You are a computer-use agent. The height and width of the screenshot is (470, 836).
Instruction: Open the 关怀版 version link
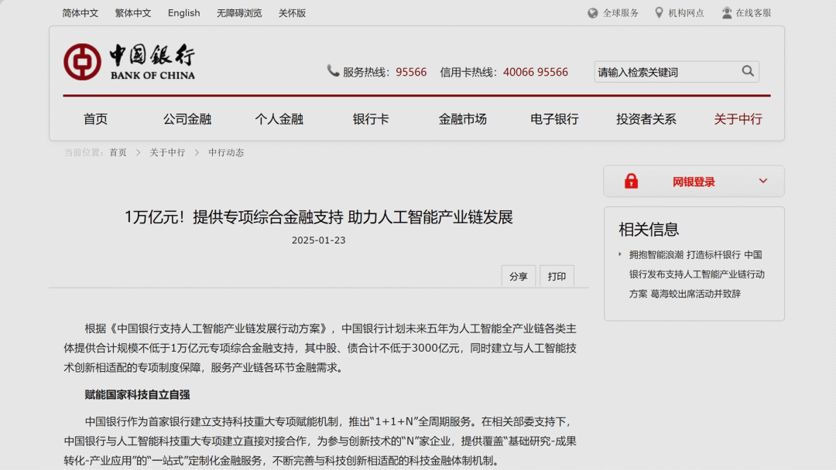click(x=292, y=13)
